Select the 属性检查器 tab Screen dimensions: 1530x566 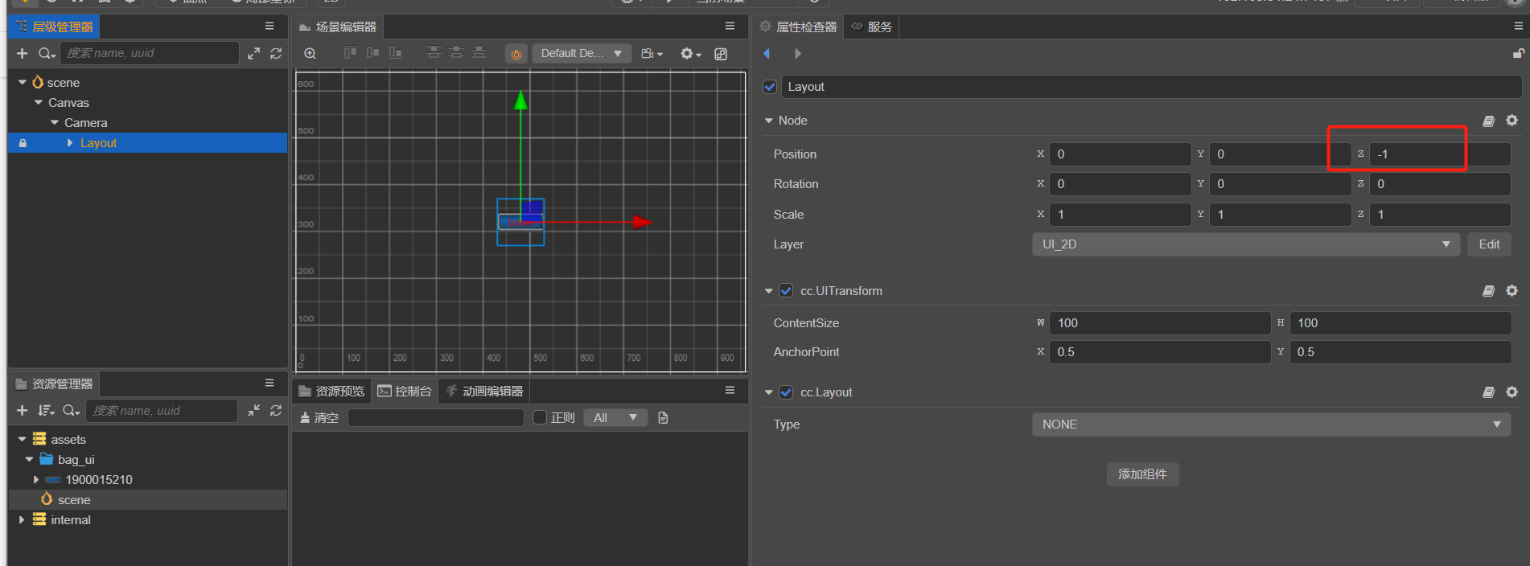[799, 27]
